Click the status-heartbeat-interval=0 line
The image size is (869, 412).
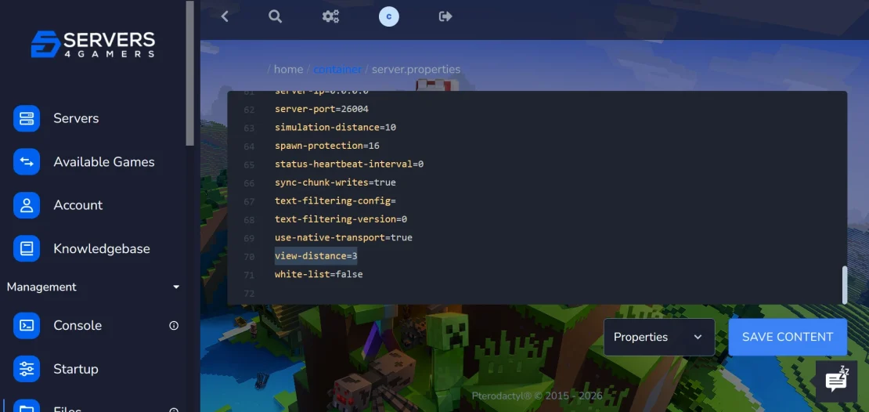pos(349,164)
